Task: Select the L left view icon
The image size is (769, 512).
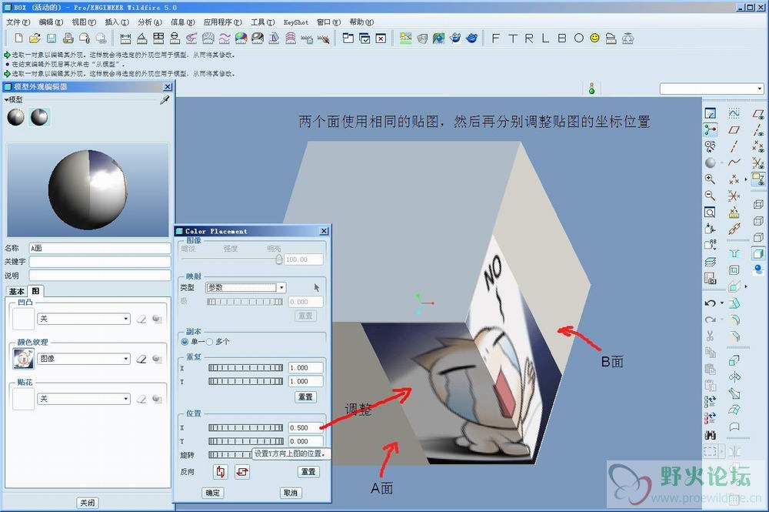Action: click(x=545, y=38)
